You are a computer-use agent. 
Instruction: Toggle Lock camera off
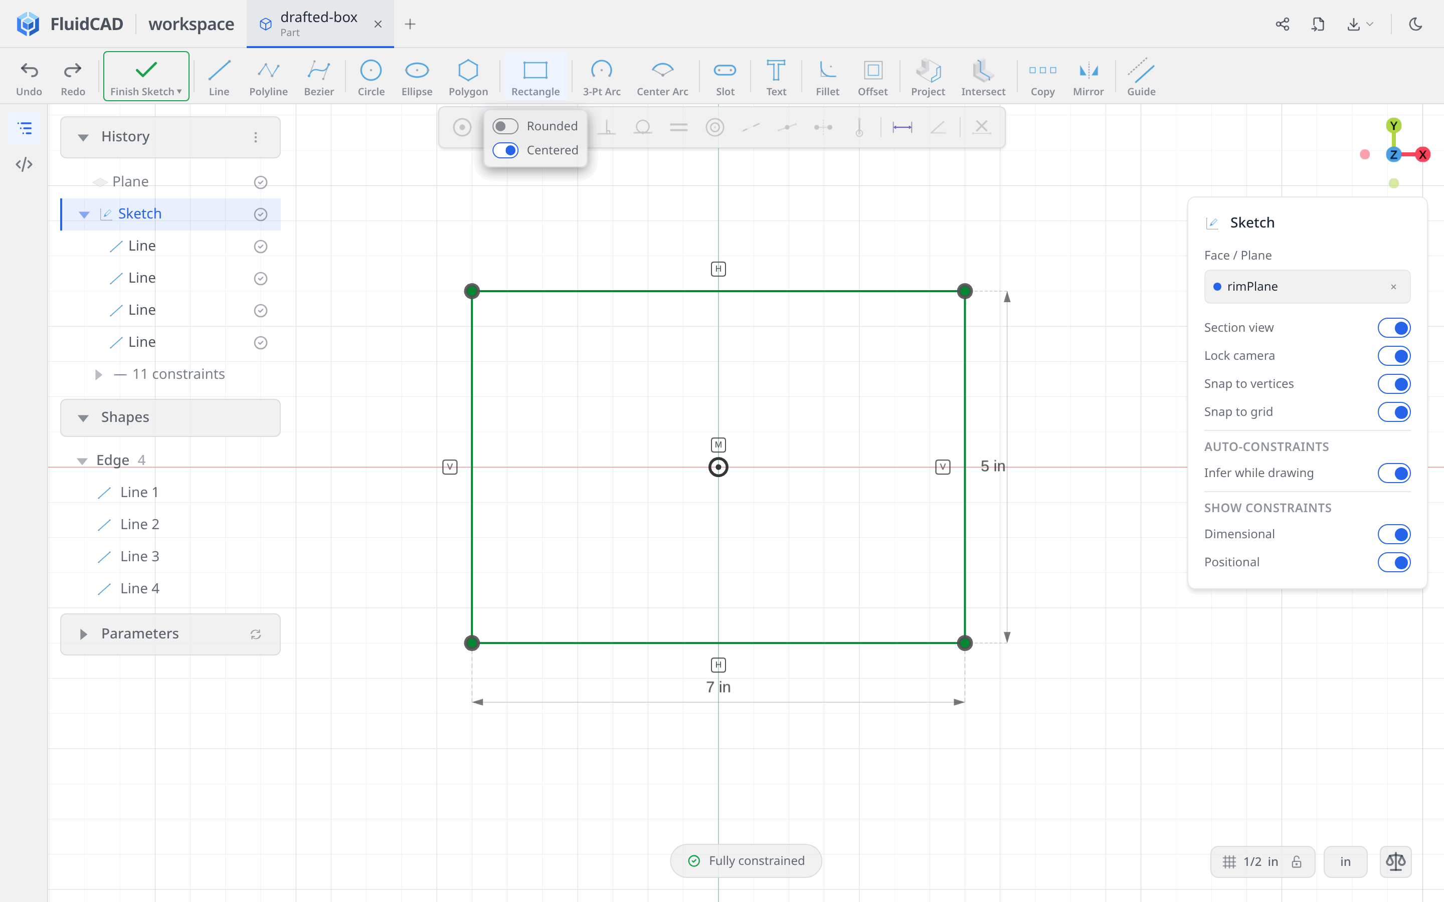[x=1394, y=356]
